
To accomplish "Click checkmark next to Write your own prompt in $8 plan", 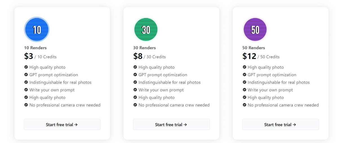I will (x=135, y=90).
